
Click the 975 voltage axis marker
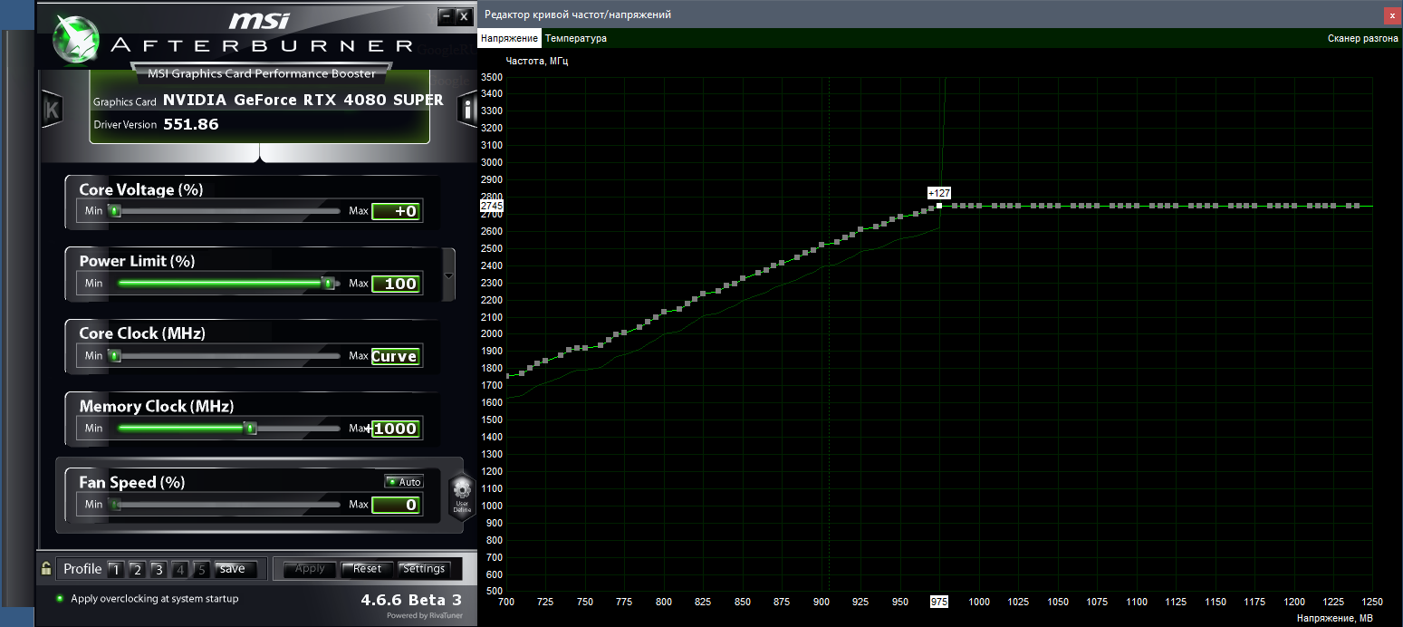coord(938,602)
